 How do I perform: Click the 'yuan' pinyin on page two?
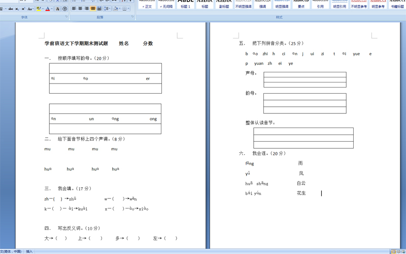click(x=259, y=64)
